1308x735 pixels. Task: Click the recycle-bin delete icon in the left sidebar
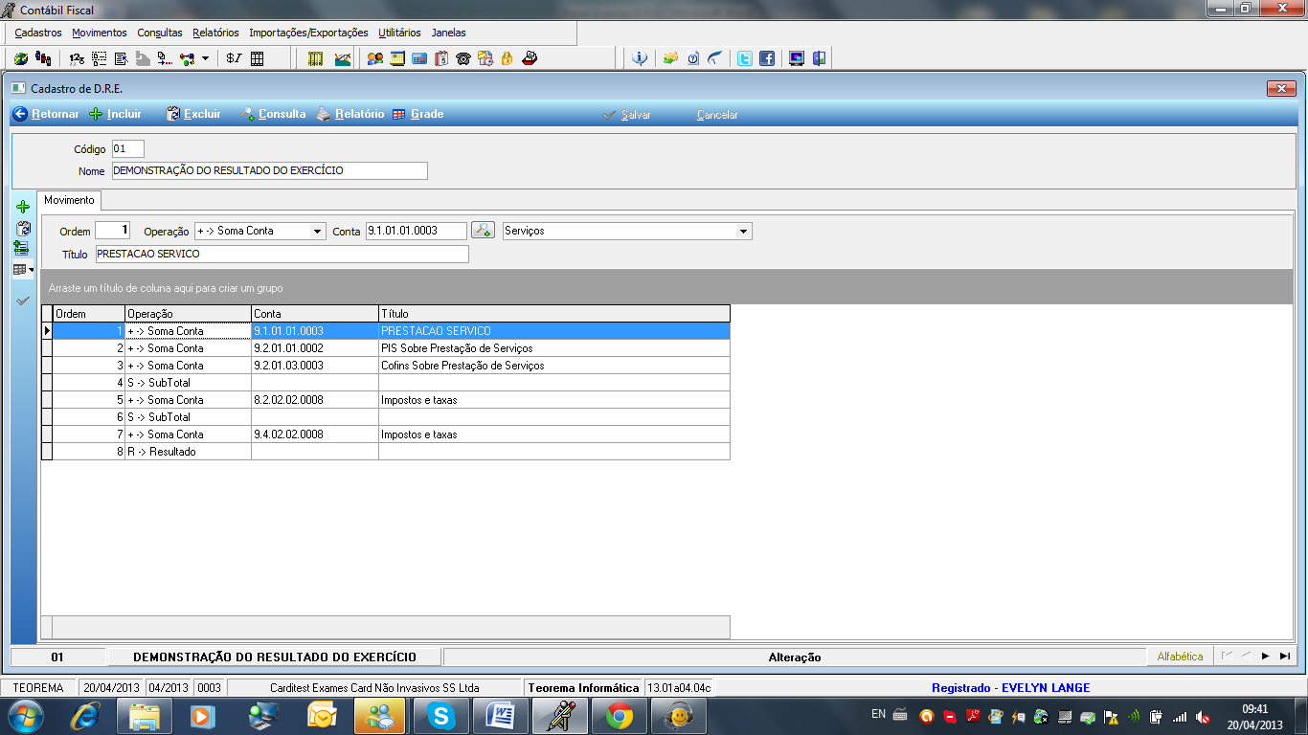(x=24, y=229)
